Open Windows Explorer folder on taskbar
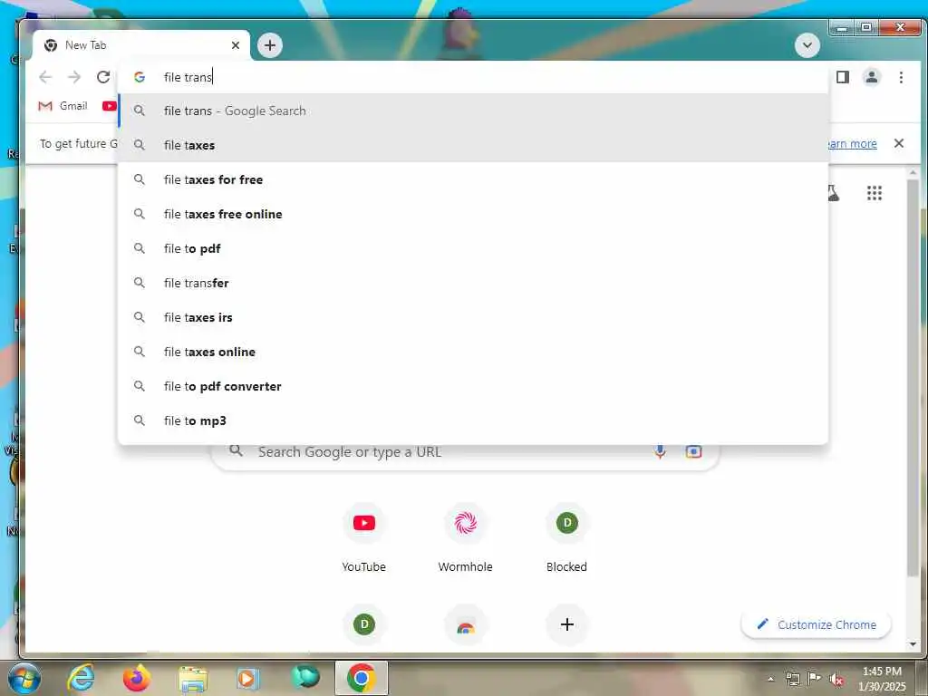 pos(193,680)
